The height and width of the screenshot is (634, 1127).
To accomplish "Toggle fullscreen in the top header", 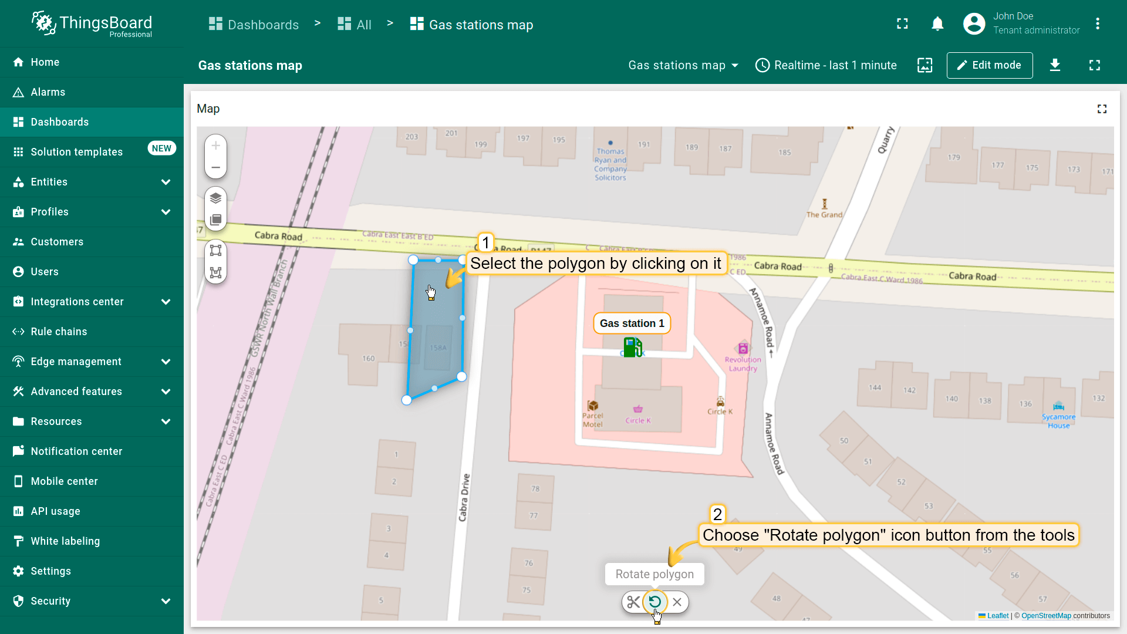I will coord(902,24).
